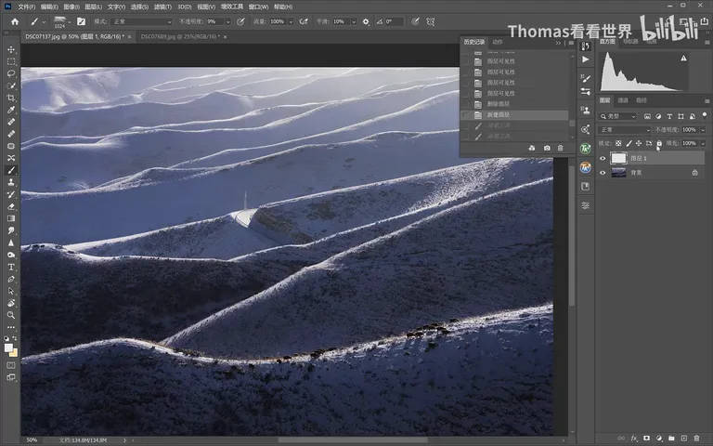Click delete layer trash icon in Layers panel
The image size is (713, 446).
(x=696, y=439)
